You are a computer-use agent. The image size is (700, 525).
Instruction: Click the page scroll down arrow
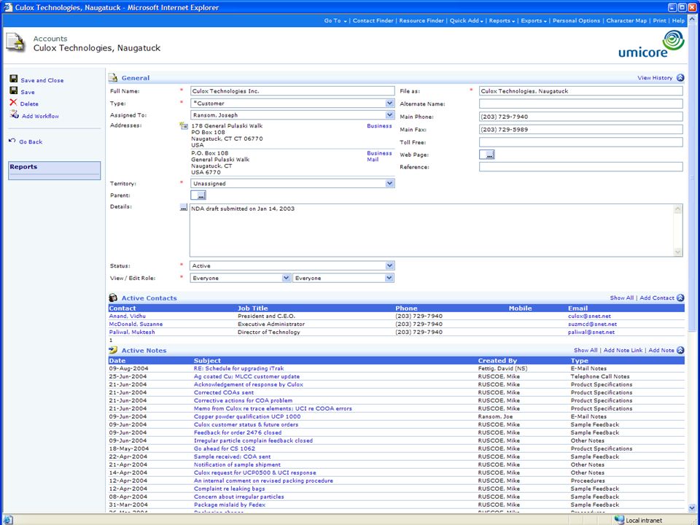(x=692, y=508)
